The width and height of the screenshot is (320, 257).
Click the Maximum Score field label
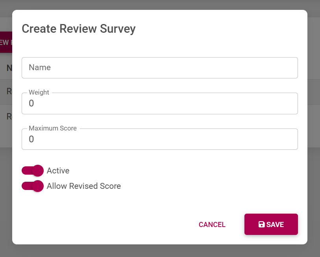[x=52, y=128]
